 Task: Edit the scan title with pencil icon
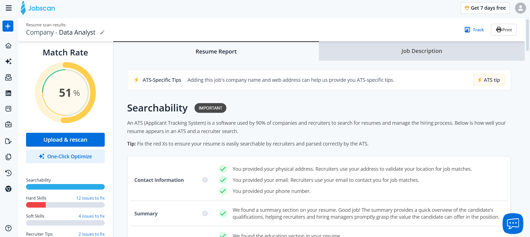coord(102,32)
